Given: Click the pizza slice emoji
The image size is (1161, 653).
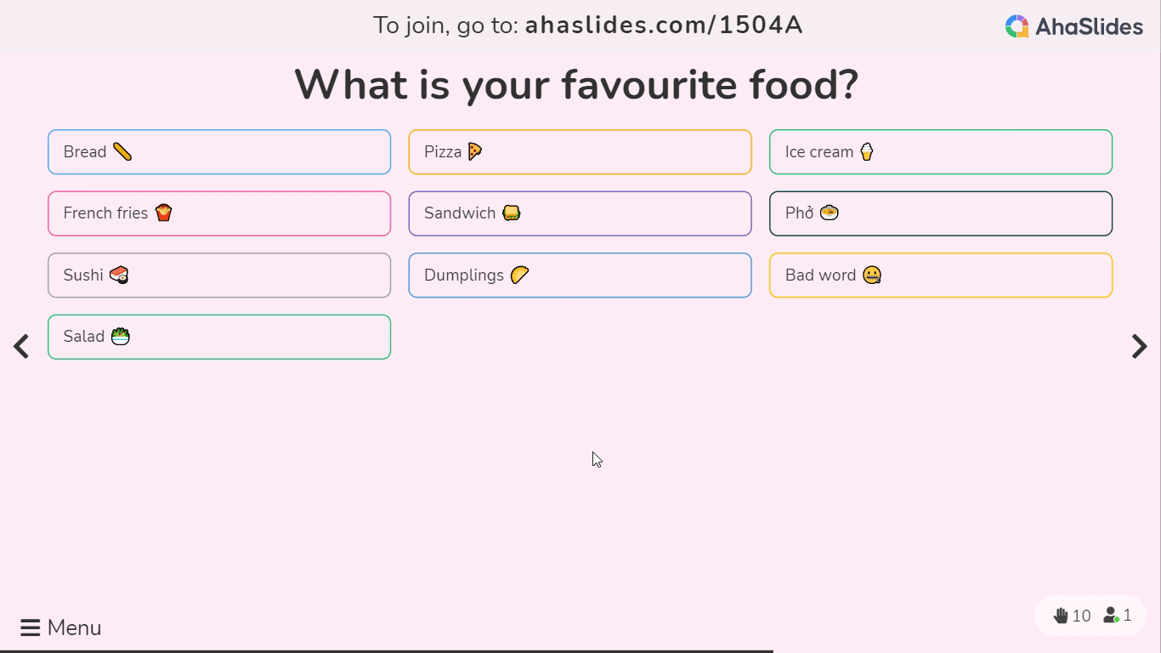Looking at the screenshot, I should (474, 151).
